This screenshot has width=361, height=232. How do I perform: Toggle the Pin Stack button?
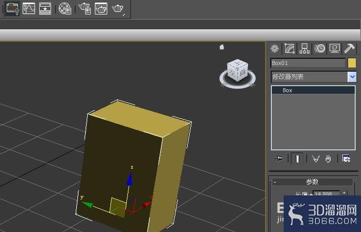point(279,159)
